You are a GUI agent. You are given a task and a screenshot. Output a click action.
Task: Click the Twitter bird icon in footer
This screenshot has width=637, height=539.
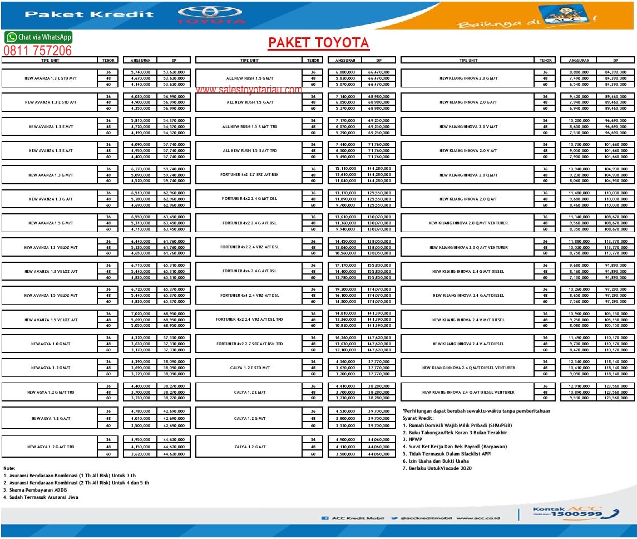pos(394,518)
